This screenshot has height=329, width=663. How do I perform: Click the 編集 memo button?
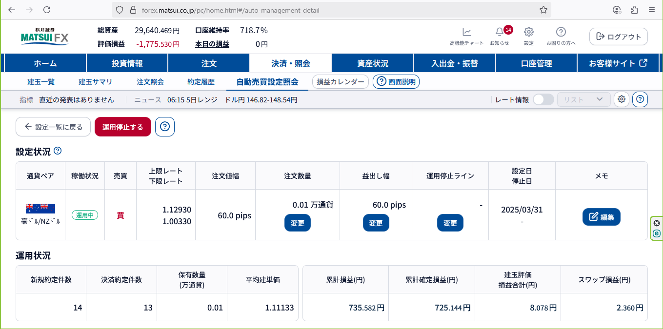(x=602, y=216)
